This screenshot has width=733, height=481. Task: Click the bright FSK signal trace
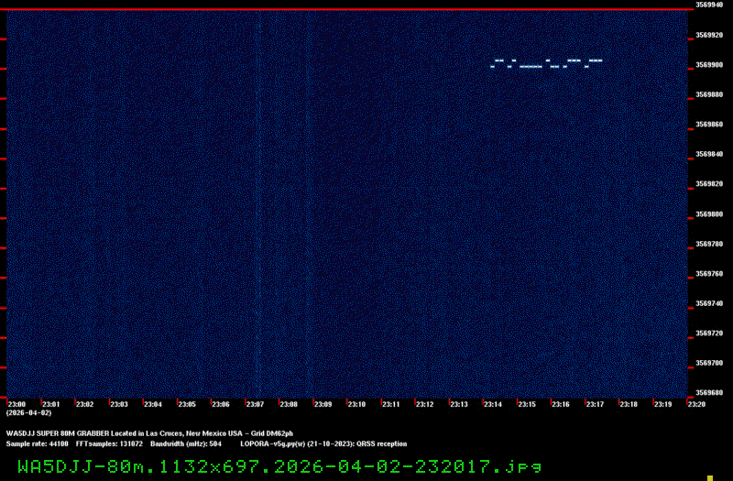pyautogui.click(x=546, y=64)
